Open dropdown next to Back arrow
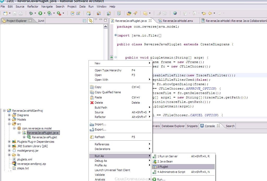This screenshot has width=267, height=181. [214, 13]
